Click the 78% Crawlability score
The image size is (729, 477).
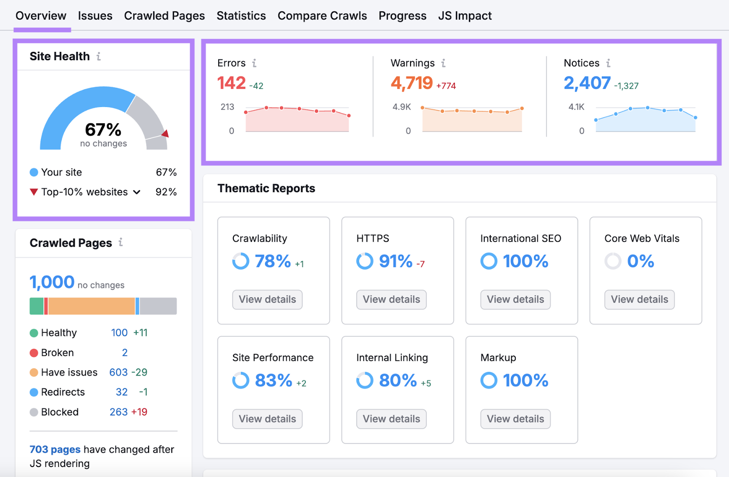(x=272, y=261)
